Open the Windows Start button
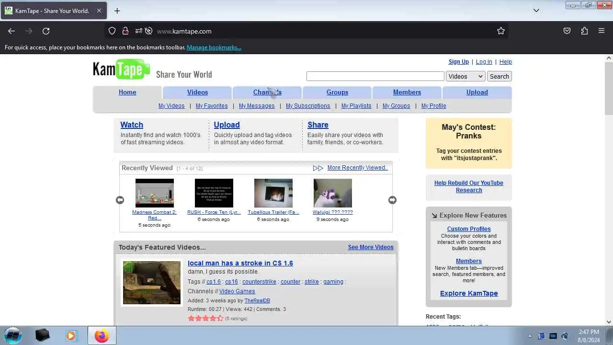 coord(12,335)
